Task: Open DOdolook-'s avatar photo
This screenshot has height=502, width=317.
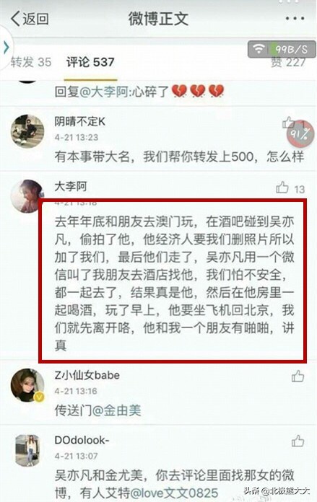Action: point(27,450)
